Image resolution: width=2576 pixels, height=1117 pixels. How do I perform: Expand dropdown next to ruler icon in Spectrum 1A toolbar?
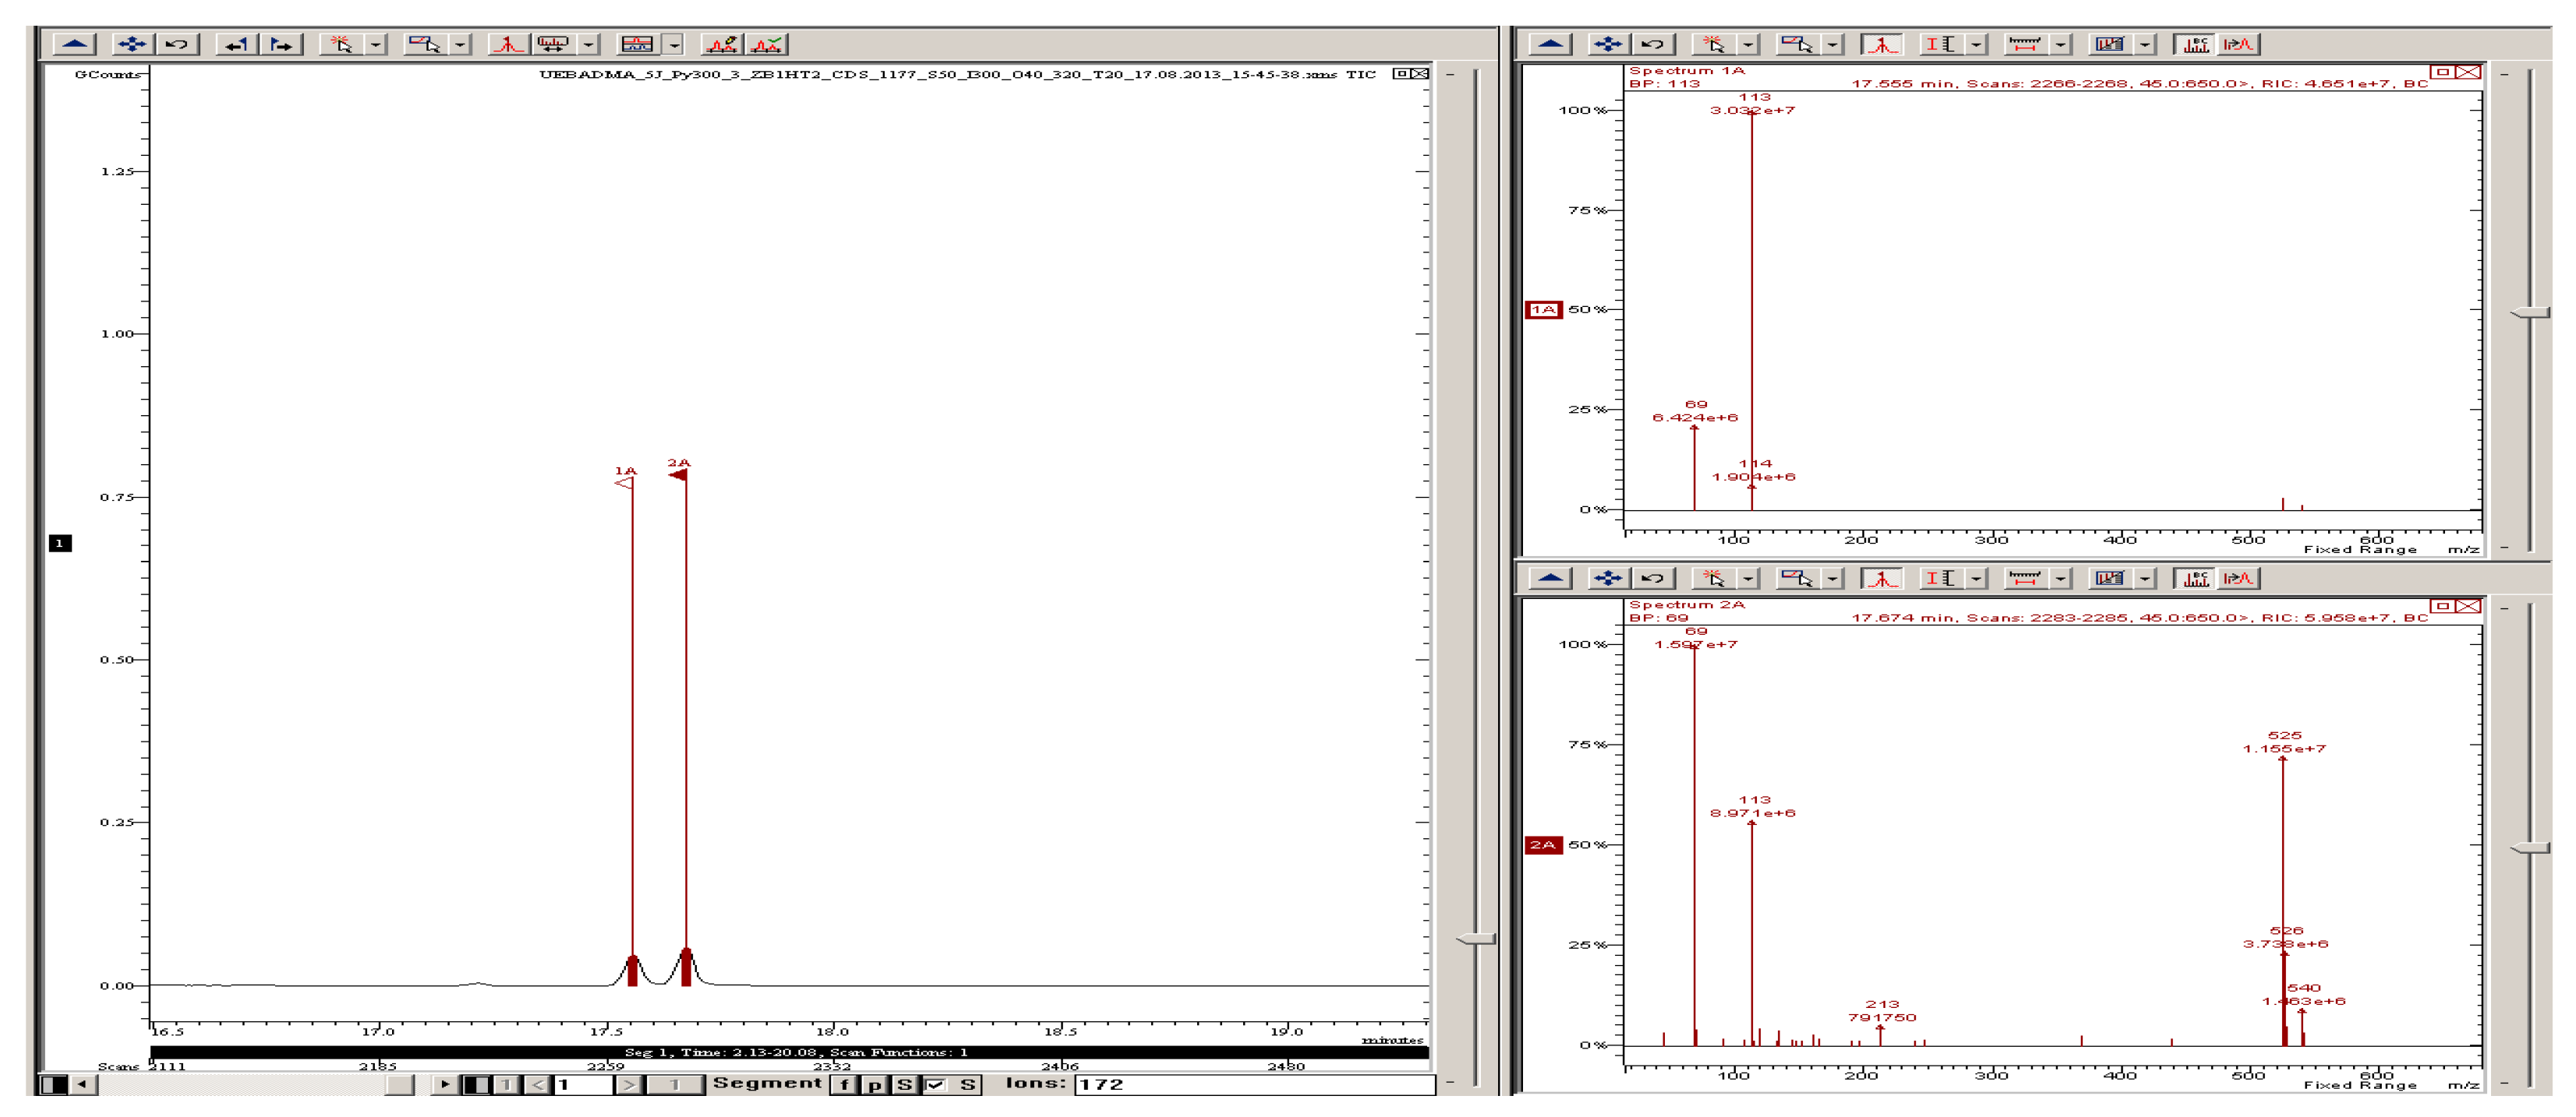point(2061,44)
